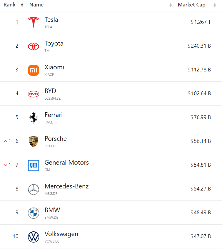Viewport: 222px width, 249px height.
Task: Open the Toyota logo icon
Action: click(x=34, y=46)
